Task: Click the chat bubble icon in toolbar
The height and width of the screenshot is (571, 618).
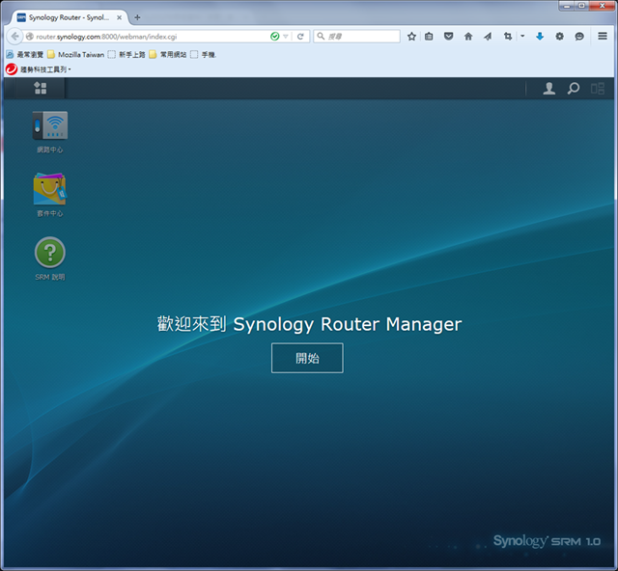Action: pyautogui.click(x=579, y=37)
